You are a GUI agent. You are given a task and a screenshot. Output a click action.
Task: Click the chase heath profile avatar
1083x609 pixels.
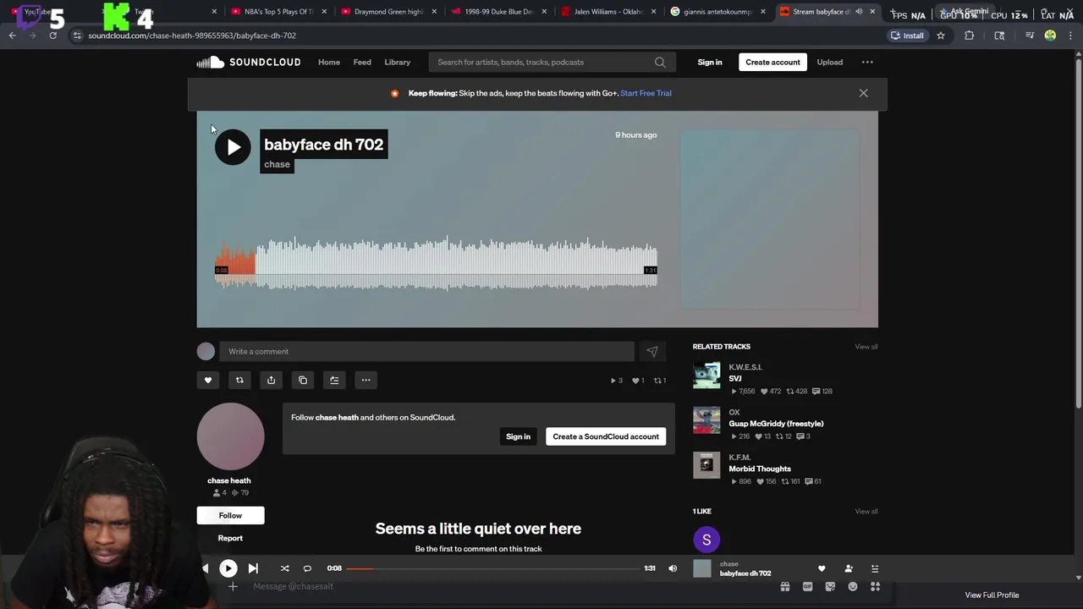230,436
